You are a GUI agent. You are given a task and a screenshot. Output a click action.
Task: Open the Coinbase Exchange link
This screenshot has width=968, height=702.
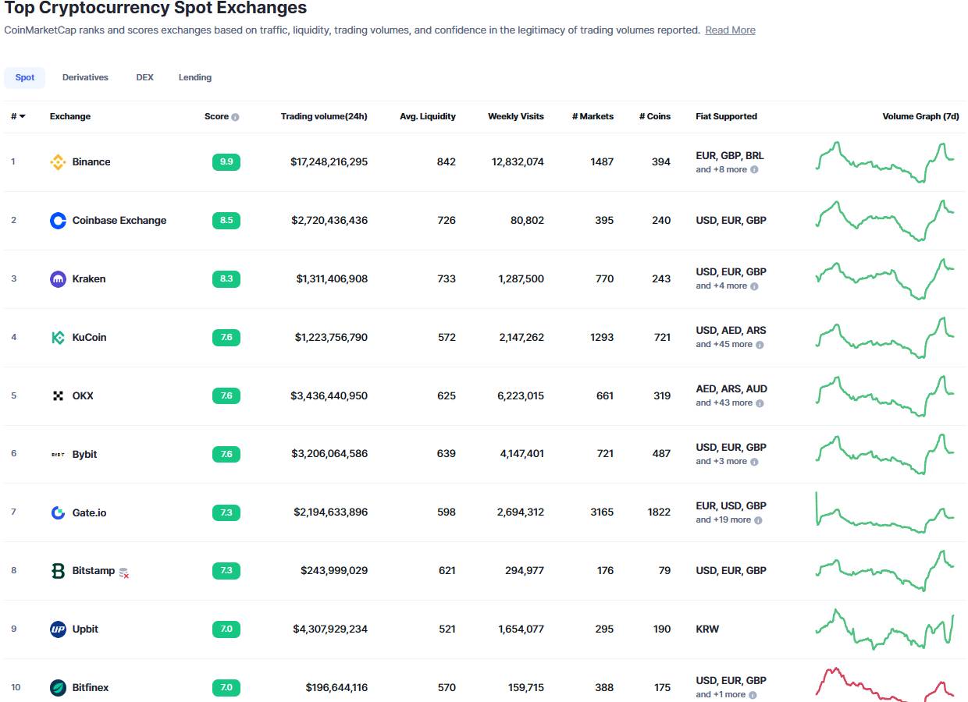point(119,221)
